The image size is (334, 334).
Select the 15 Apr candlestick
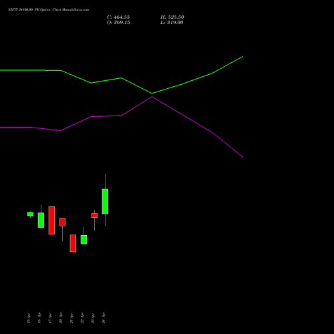(30, 214)
